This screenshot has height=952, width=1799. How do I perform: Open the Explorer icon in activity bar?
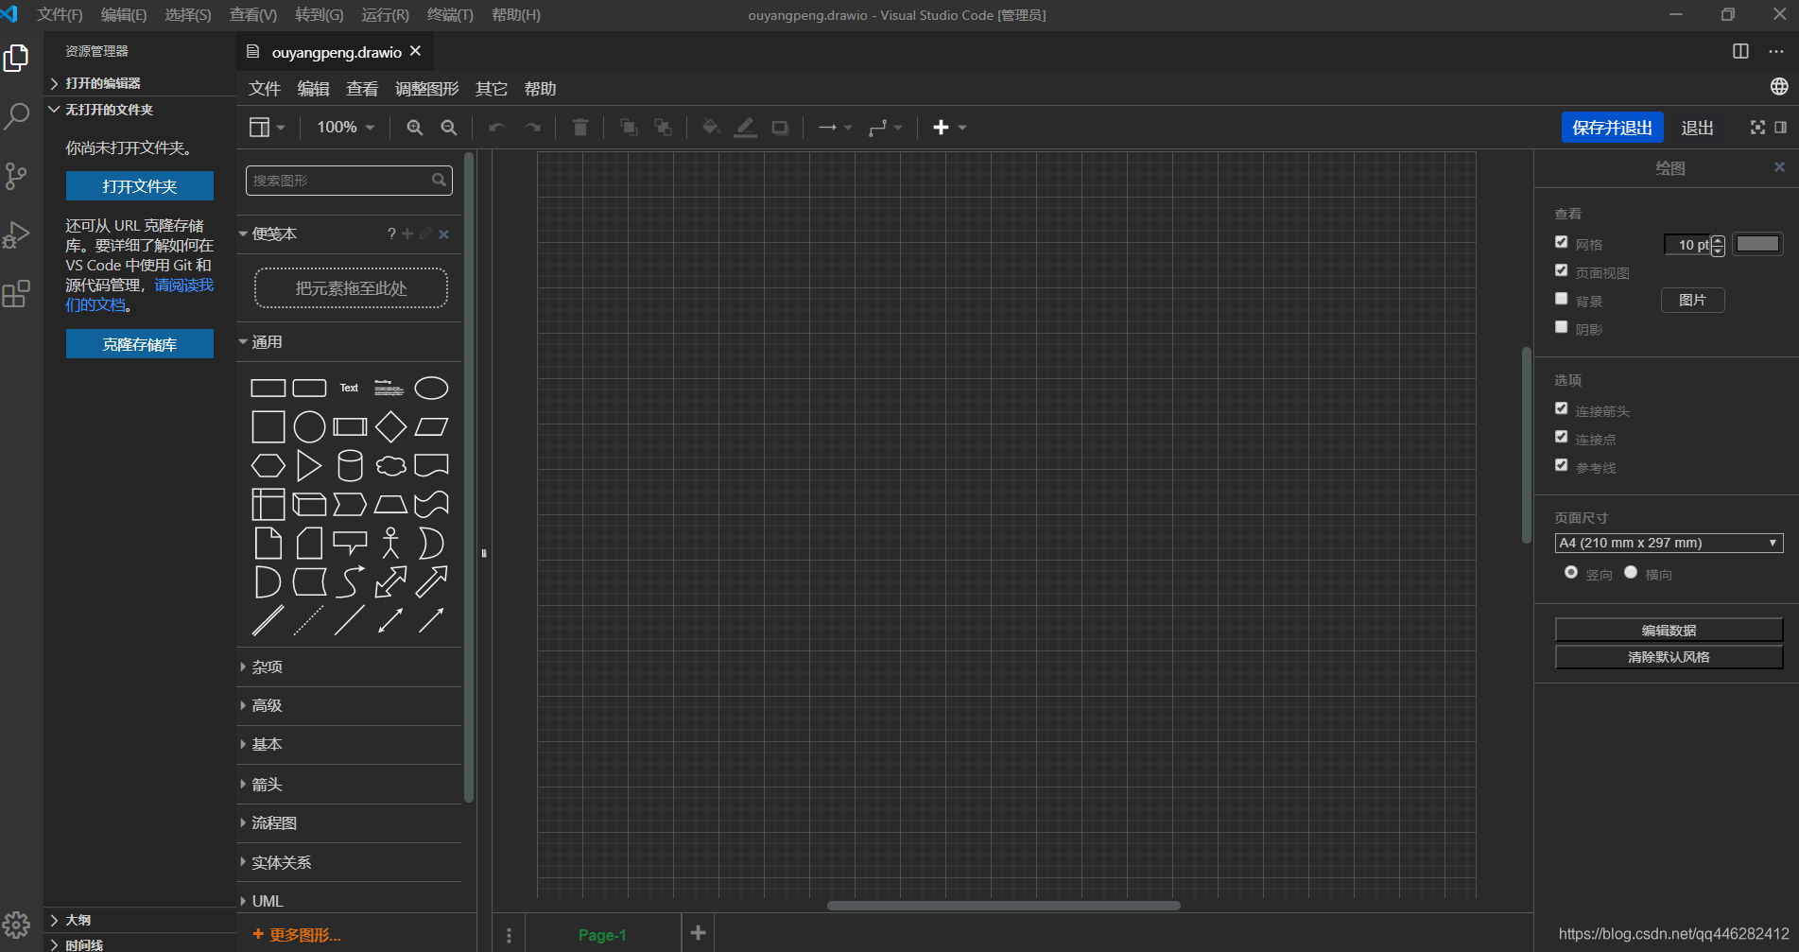point(16,59)
